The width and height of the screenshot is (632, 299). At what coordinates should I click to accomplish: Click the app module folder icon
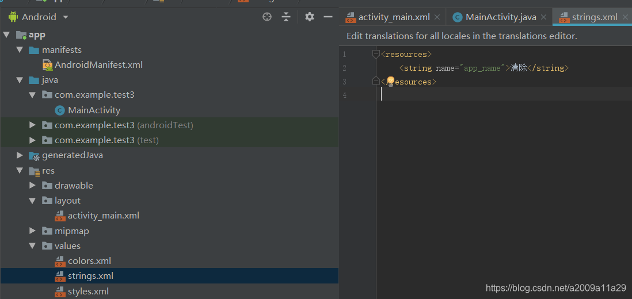point(21,35)
